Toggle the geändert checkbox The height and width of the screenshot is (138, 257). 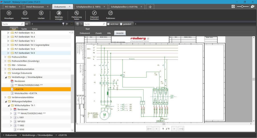coord(121,24)
